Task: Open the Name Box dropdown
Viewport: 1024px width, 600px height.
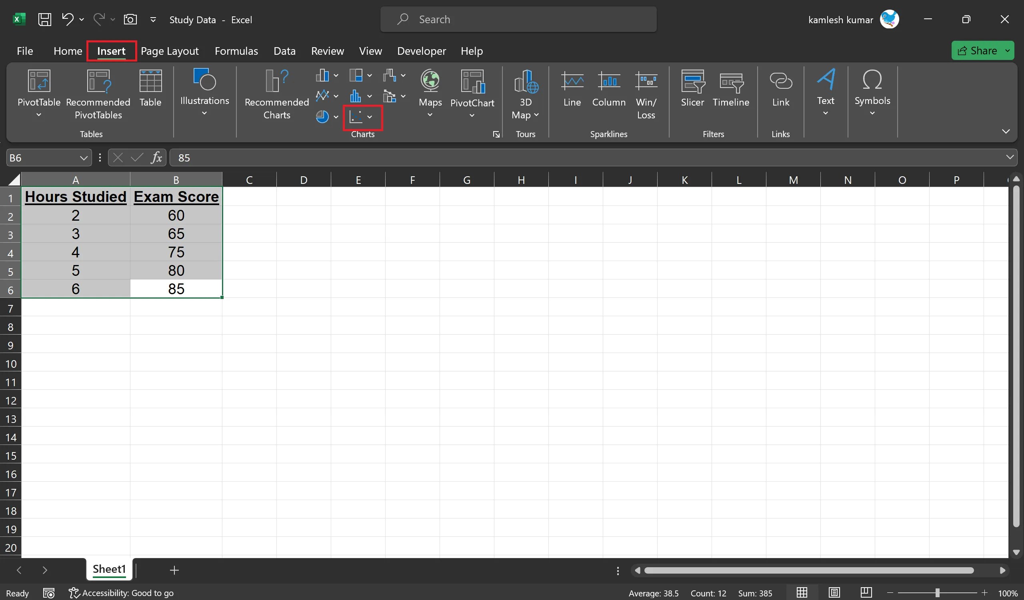Action: click(x=84, y=157)
